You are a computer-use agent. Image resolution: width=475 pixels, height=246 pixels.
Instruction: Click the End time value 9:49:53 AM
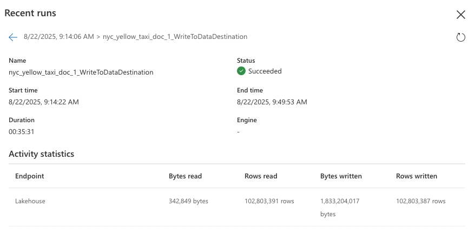pyautogui.click(x=272, y=102)
